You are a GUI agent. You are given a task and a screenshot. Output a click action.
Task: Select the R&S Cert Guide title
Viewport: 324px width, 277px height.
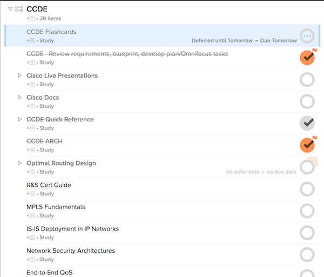49,185
